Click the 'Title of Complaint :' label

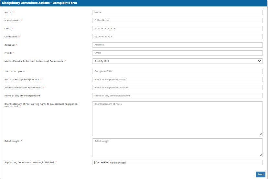click(16, 71)
